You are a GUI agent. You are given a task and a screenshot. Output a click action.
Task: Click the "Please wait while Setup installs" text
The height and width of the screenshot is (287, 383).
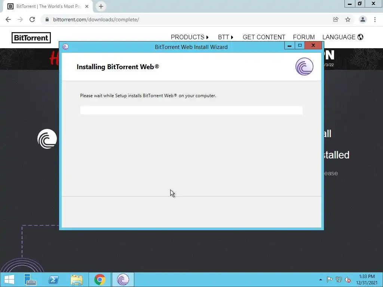148,96
